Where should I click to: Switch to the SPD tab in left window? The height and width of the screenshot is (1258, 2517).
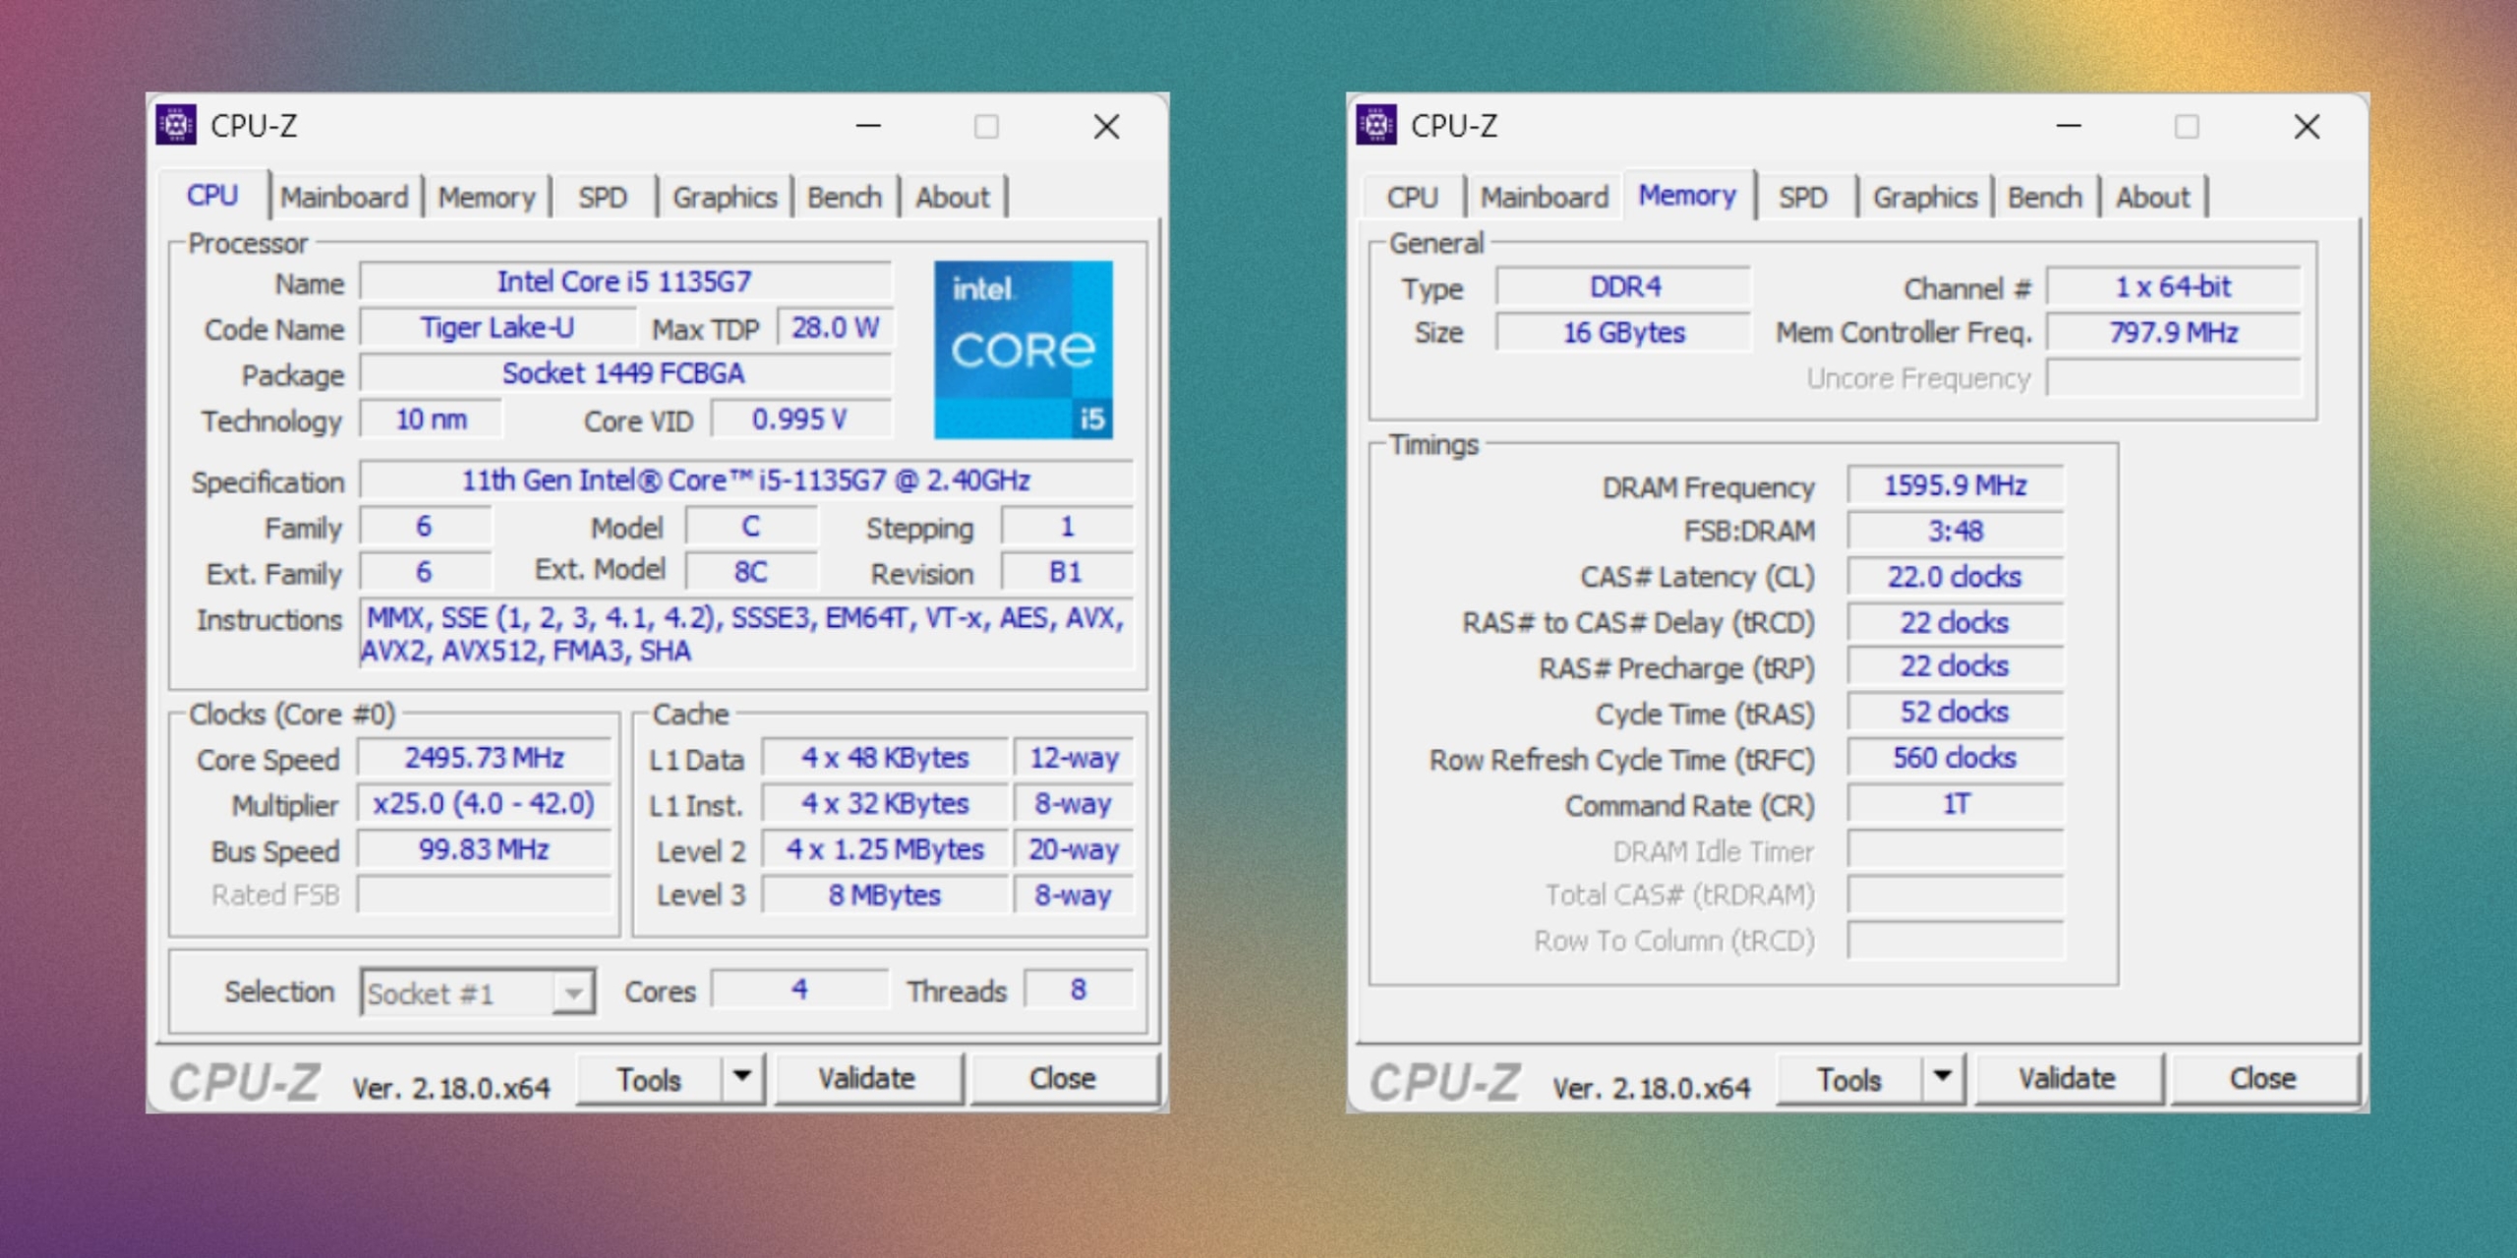click(603, 197)
